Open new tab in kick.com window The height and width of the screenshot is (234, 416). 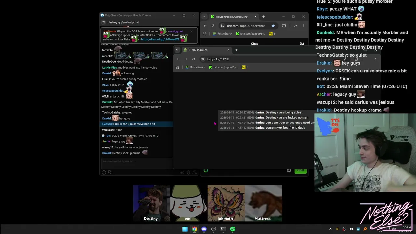point(263,17)
